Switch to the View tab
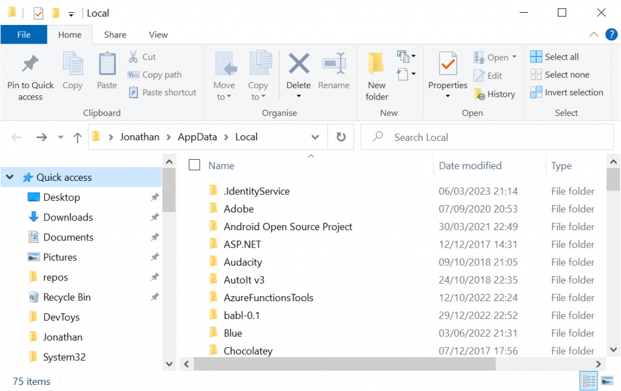621x391 pixels. pos(158,35)
